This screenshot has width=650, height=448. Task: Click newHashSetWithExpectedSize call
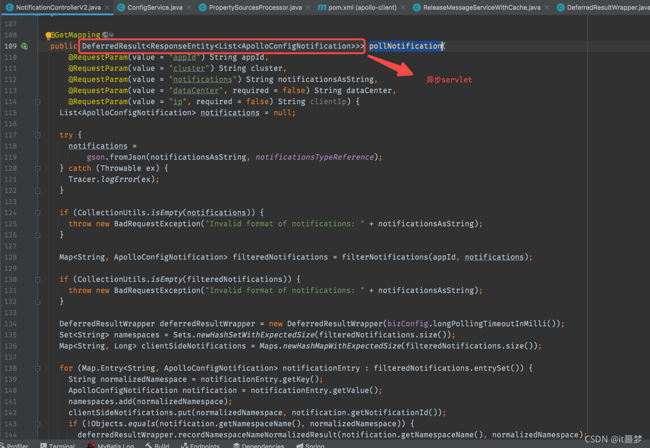[x=255, y=335]
